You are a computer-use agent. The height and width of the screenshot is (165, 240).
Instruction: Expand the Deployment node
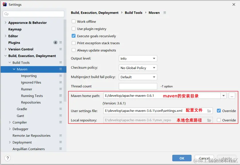pos(10,142)
